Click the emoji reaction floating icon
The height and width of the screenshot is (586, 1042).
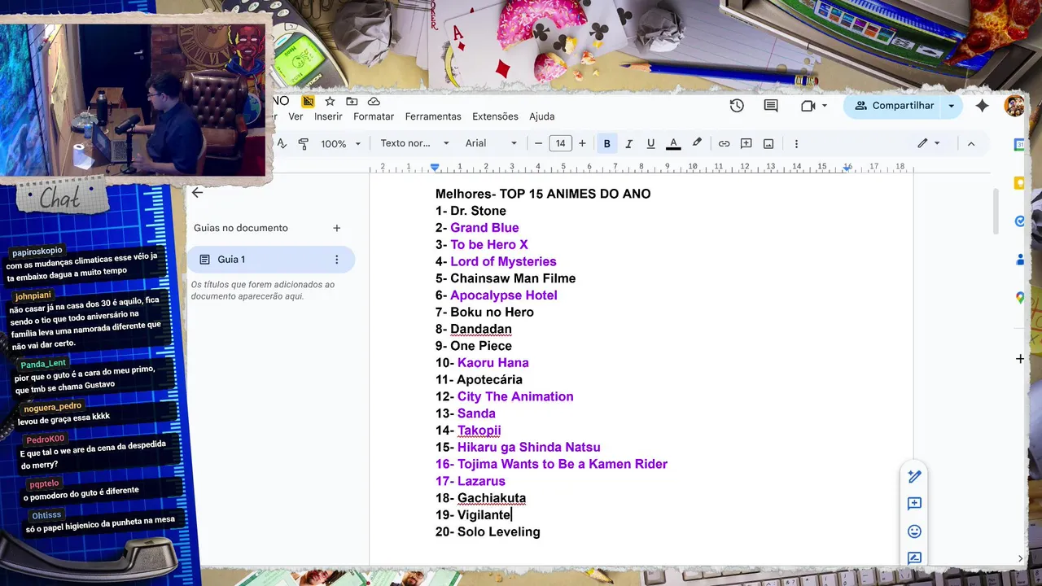tap(914, 531)
